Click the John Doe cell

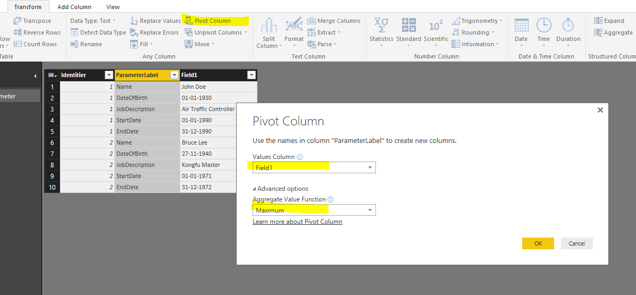pyautogui.click(x=218, y=87)
